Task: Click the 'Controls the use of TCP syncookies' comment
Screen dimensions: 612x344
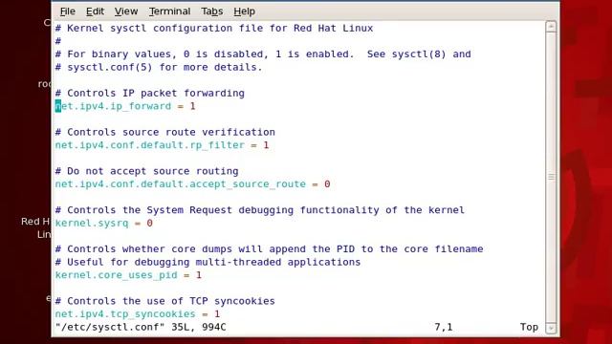Action: pyautogui.click(x=165, y=301)
